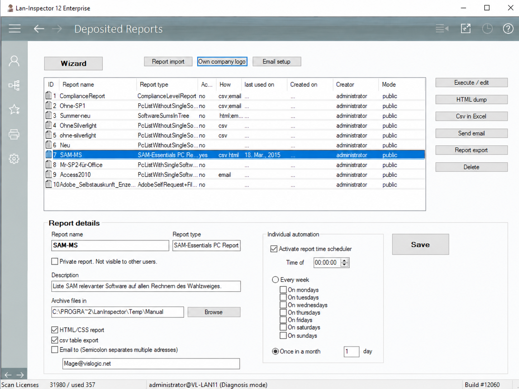Screen dimensions: 519x389
Task: Click the bottom-left sidebar forward arrow
Action: (20, 375)
